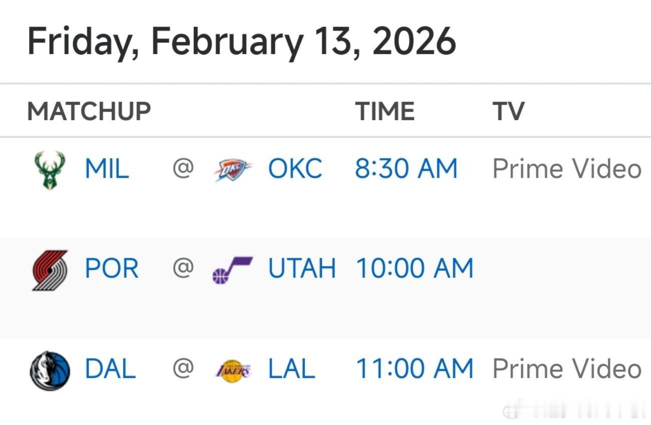Open the UTAH team link
The width and height of the screenshot is (651, 425).
click(x=302, y=269)
